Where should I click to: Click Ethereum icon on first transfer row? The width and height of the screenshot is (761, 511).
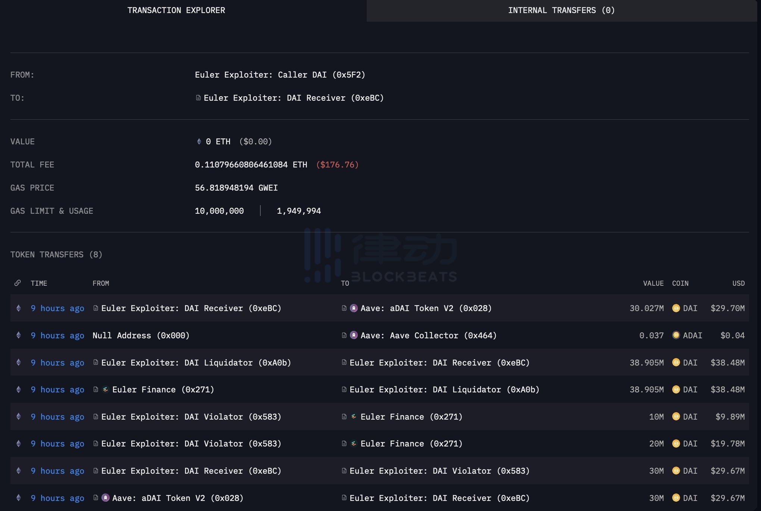[19, 308]
